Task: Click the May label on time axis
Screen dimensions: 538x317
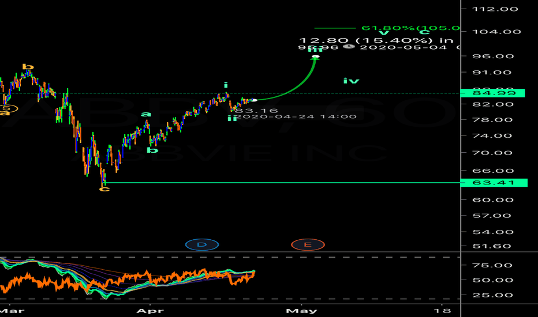Action: point(301,311)
